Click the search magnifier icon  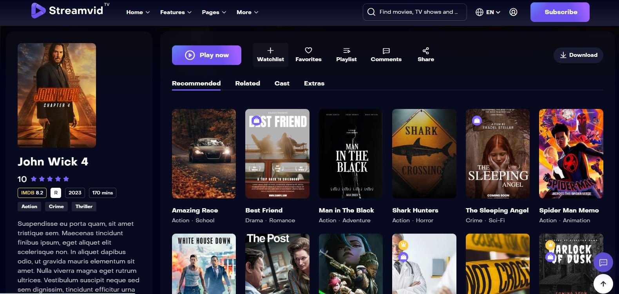(371, 12)
